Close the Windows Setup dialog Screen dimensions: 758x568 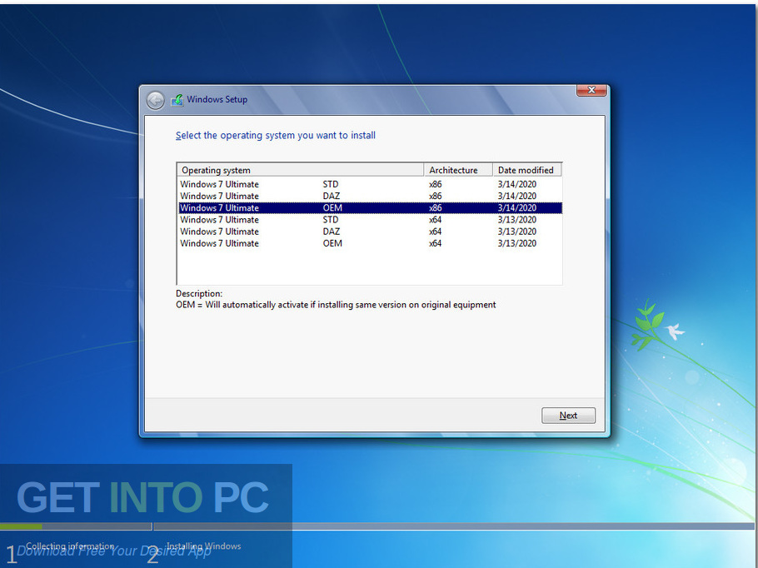click(x=591, y=90)
